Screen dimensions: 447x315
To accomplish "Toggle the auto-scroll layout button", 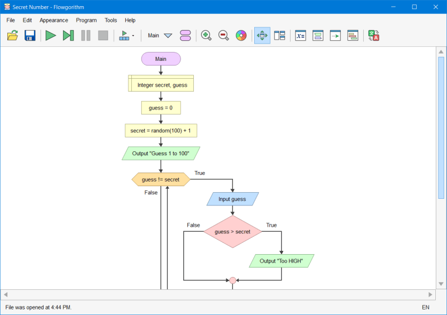I will click(x=262, y=36).
